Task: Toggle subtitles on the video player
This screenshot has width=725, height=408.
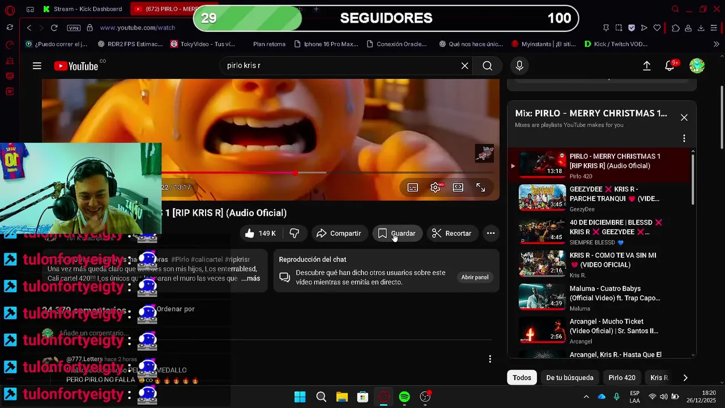Action: [413, 188]
